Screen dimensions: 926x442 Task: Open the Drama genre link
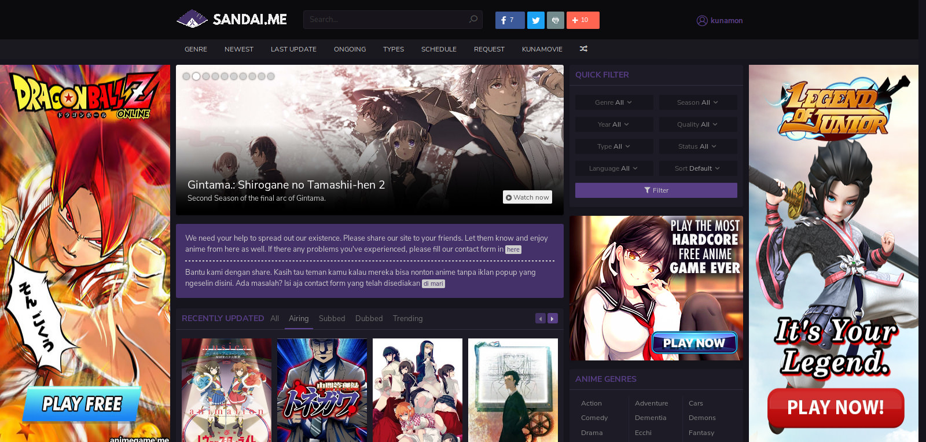tap(591, 433)
